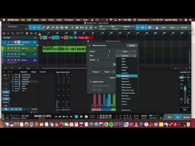Select the Listen (speaker) tool
195x146 pixels.
click(x=66, y=28)
